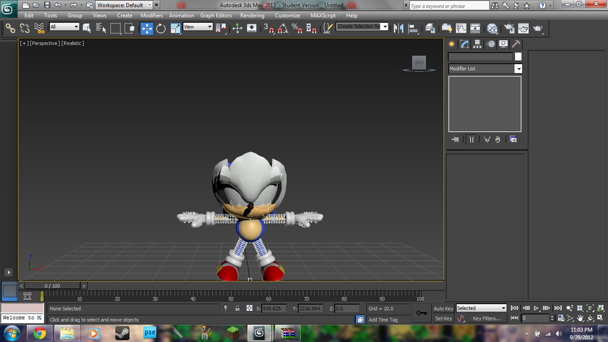Click the Align tool icon

coord(413,28)
